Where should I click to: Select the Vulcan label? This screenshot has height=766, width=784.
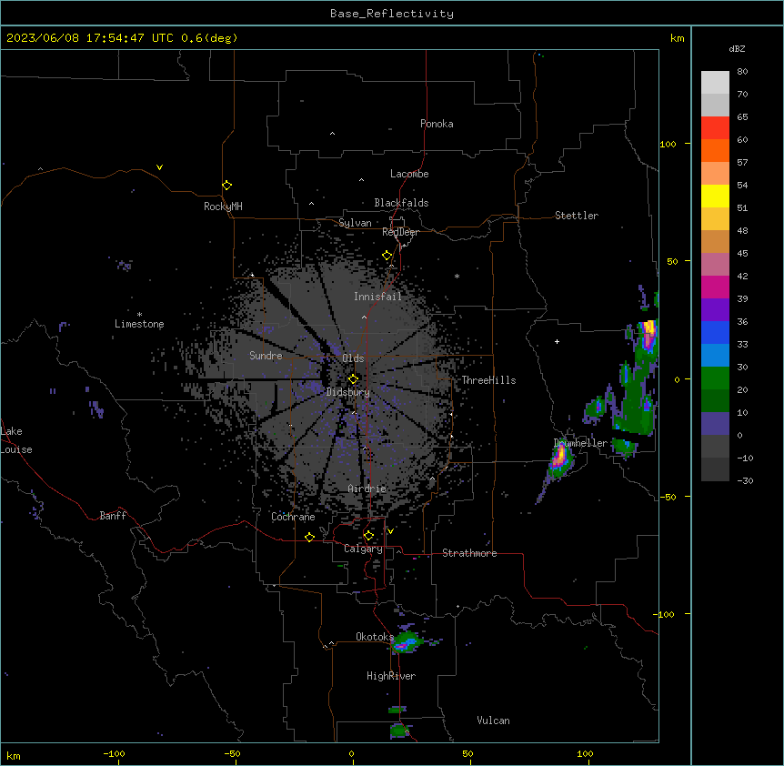point(494,721)
